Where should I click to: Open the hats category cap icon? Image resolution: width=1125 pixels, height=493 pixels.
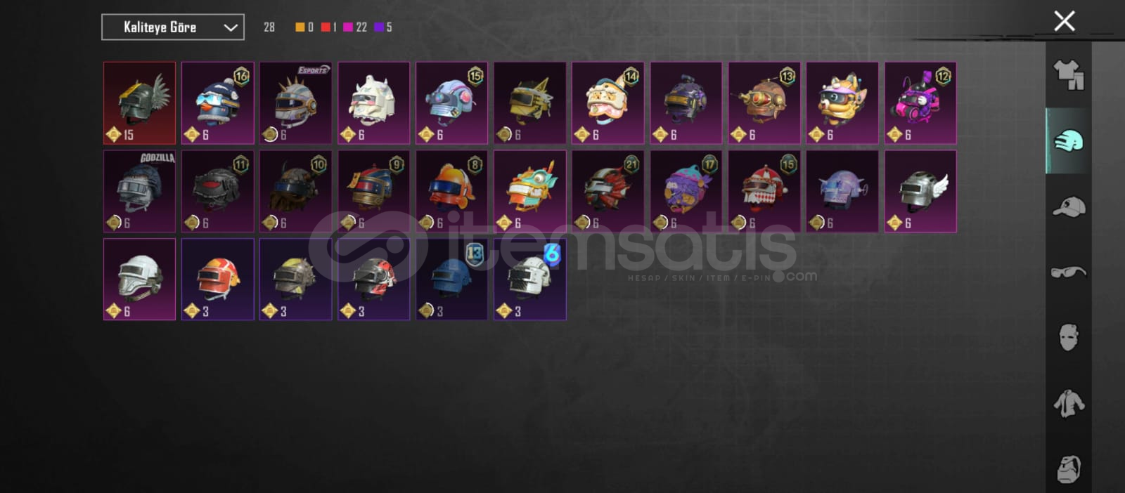click(x=1068, y=206)
